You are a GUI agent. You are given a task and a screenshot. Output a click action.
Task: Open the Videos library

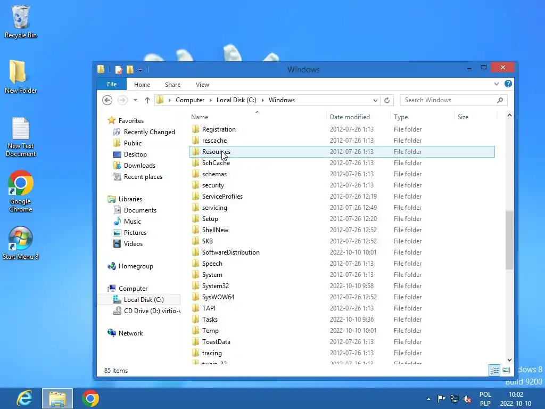[x=133, y=244]
